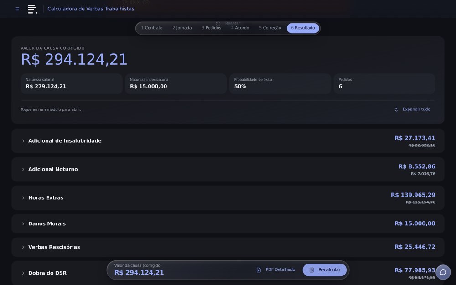The width and height of the screenshot is (456, 285).
Task: Click Expandir tudo
Action: pyautogui.click(x=413, y=109)
